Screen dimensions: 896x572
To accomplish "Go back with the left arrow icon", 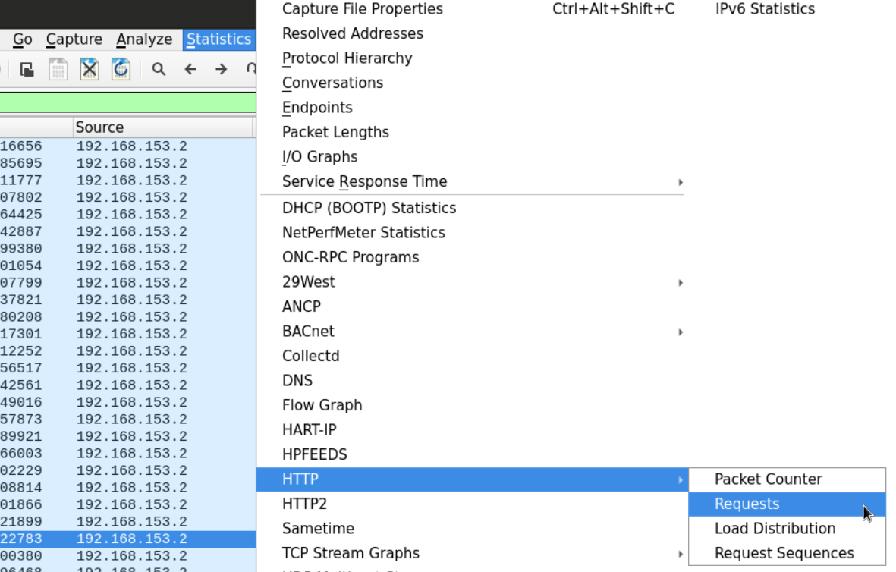I will [190, 70].
